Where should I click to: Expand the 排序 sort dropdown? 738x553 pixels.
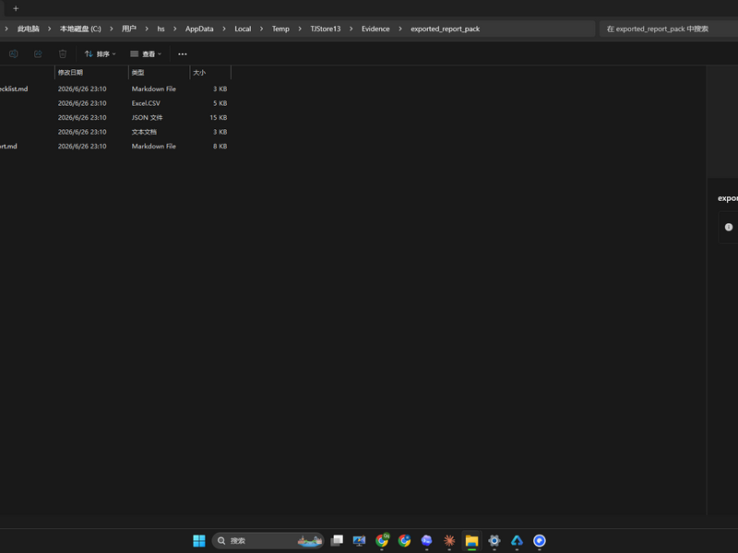pyautogui.click(x=100, y=54)
